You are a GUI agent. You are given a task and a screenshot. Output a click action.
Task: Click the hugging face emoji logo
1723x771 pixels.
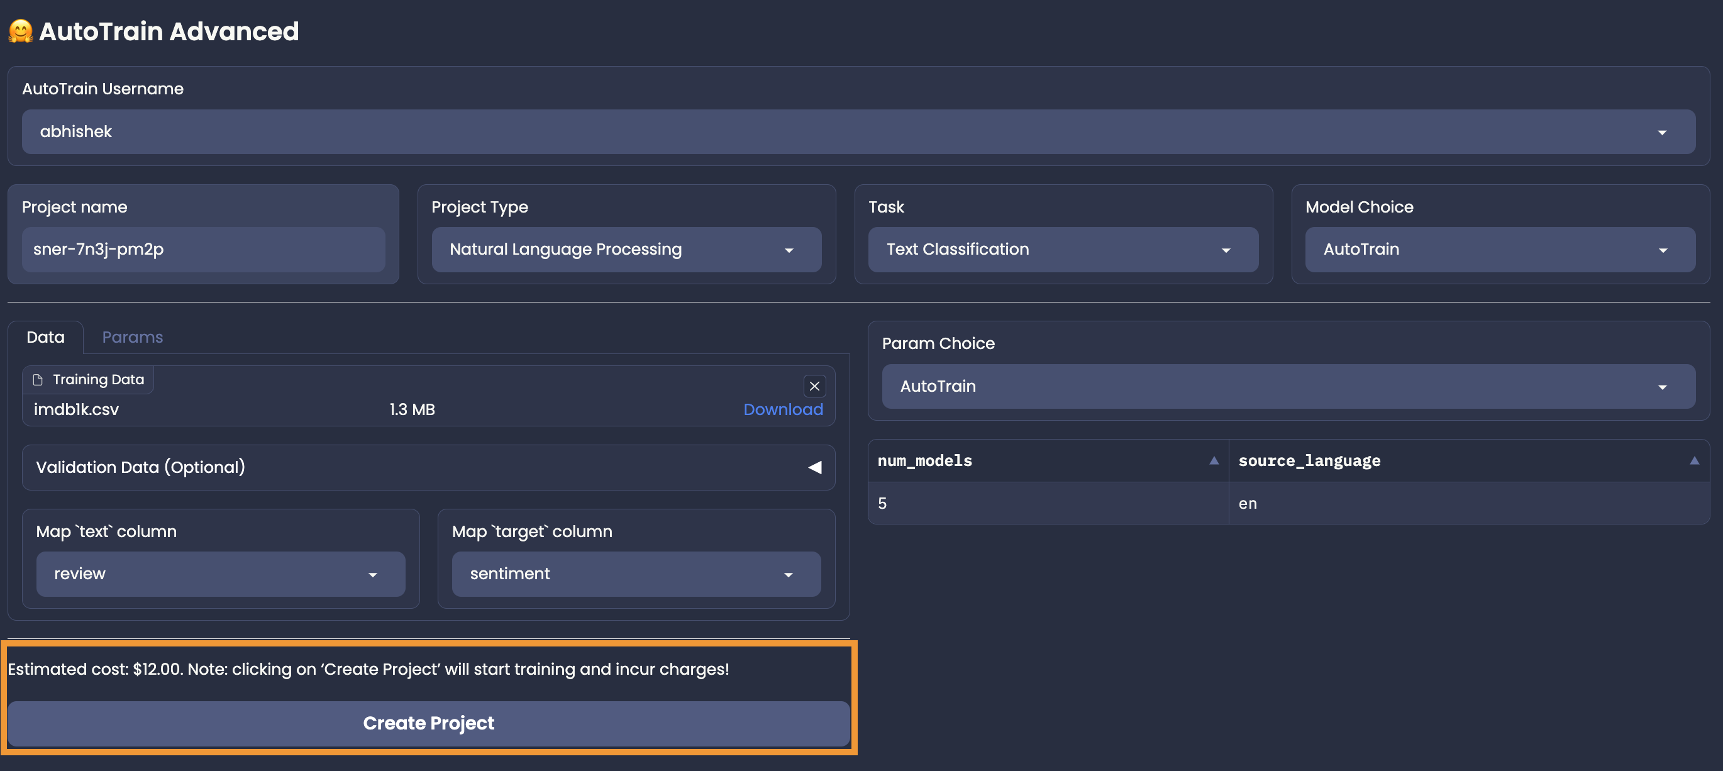[20, 31]
